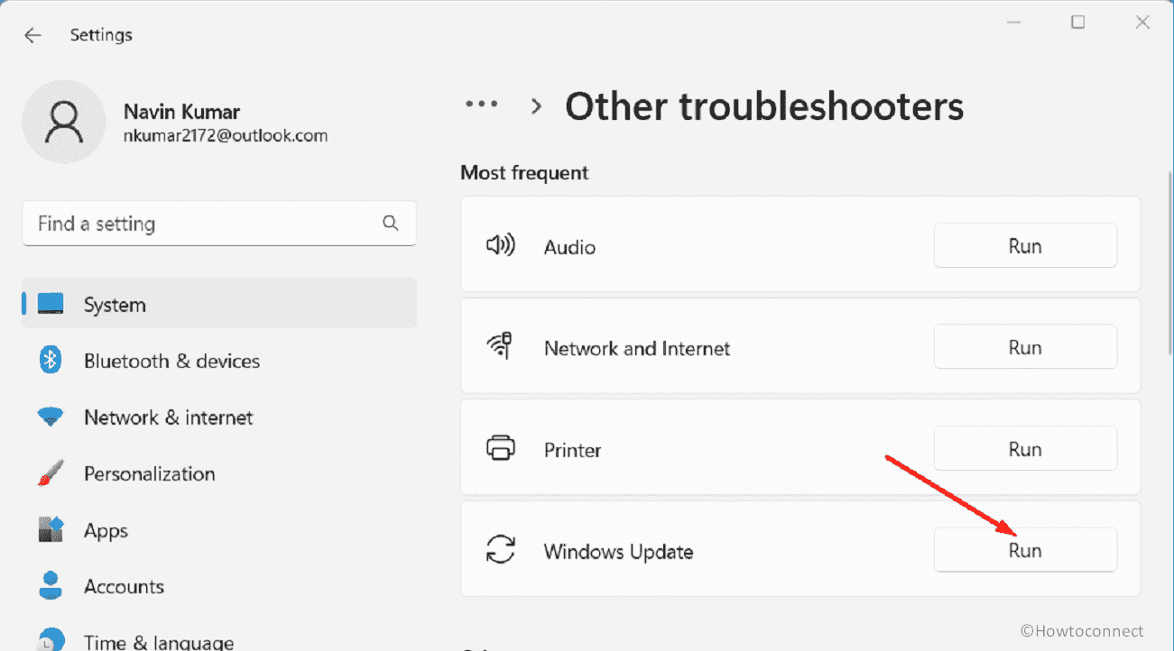Click the Printer icon
This screenshot has height=651, width=1174.
pos(500,448)
